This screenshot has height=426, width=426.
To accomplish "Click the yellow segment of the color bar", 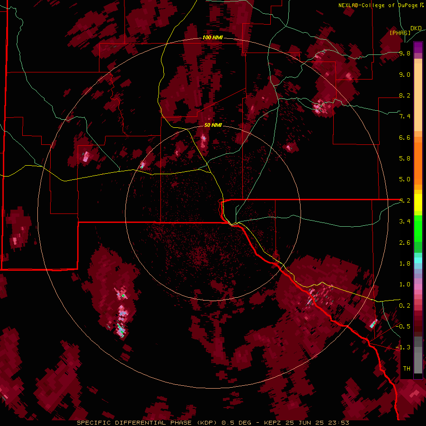I will pos(418,203).
